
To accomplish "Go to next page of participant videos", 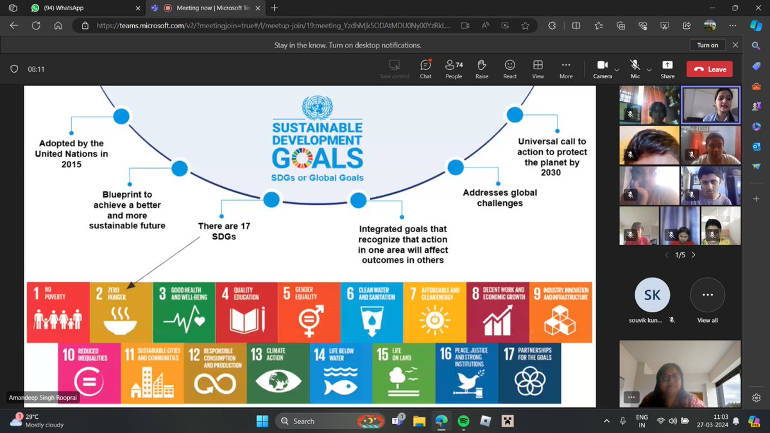I will [693, 255].
